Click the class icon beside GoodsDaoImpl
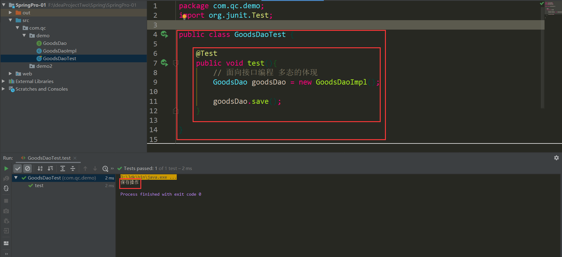The height and width of the screenshot is (257, 562). click(39, 51)
